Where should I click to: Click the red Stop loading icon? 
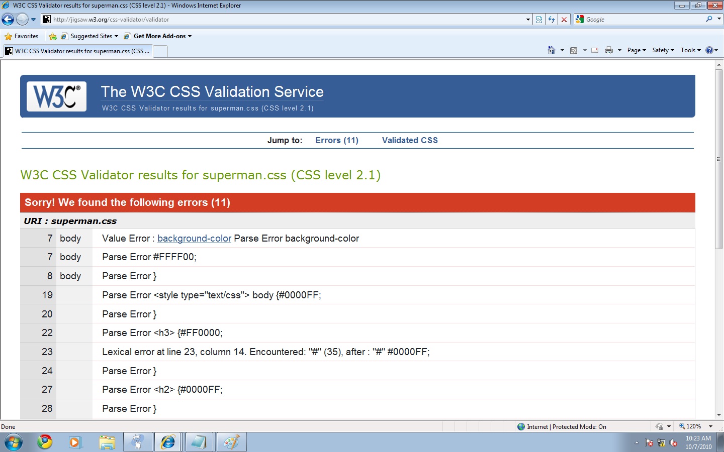pyautogui.click(x=564, y=20)
